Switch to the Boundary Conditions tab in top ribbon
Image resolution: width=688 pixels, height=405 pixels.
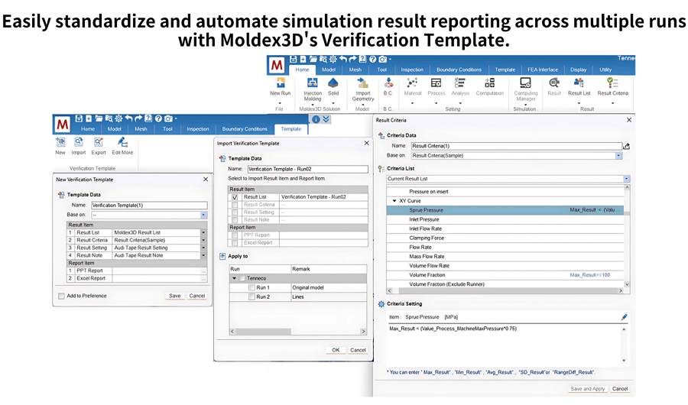(459, 70)
